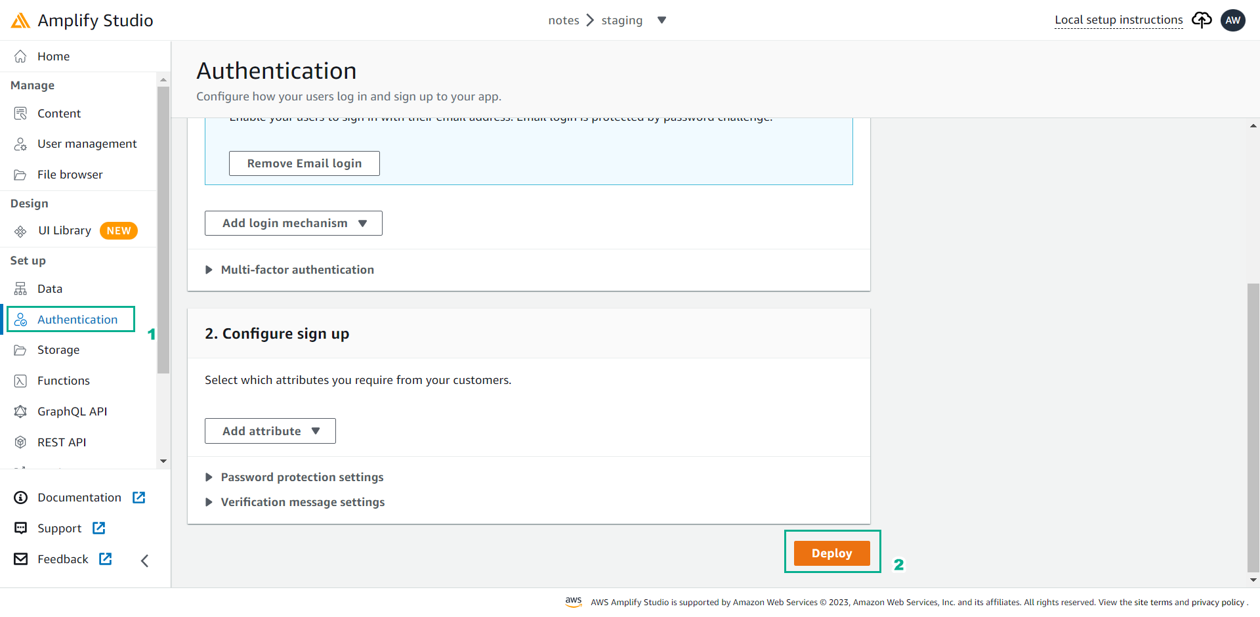The image size is (1260, 617).
Task: Open Local setup instructions link
Action: 1119,20
